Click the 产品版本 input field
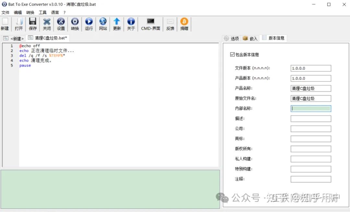The image size is (350, 212). coord(311,78)
